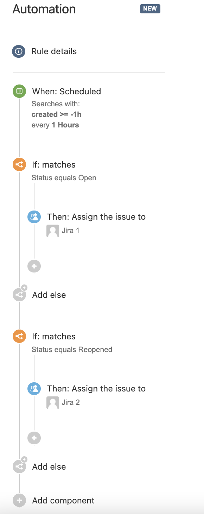Viewport: 204px width, 514px height.
Task: Select the second If: matches condition label
Action: point(54,337)
